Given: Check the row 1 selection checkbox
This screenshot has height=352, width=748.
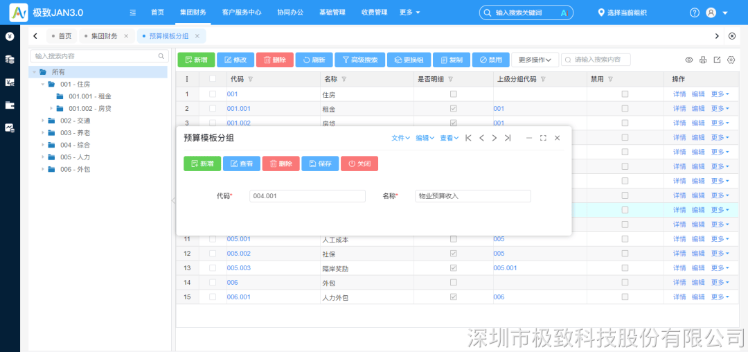Looking at the screenshot, I should (213, 94).
